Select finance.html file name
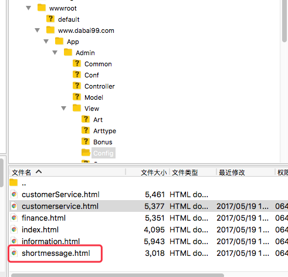Image resolution: width=288 pixels, height=277 pixels. coord(43,218)
